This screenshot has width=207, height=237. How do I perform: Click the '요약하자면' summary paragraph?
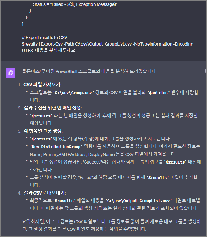tap(111, 225)
